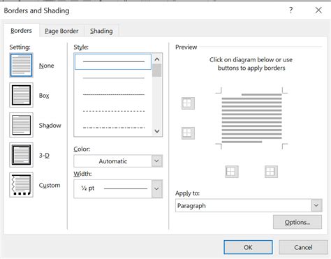Switch to the Shading tab

click(x=101, y=31)
